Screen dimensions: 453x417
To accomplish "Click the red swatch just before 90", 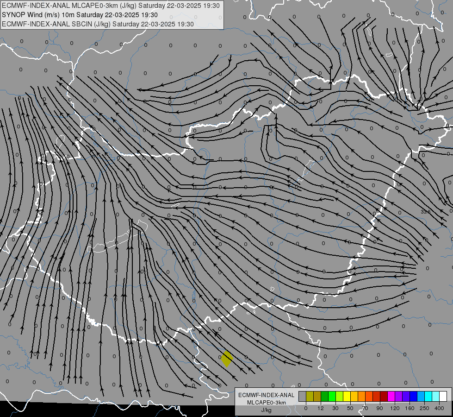I will coord(377,396).
